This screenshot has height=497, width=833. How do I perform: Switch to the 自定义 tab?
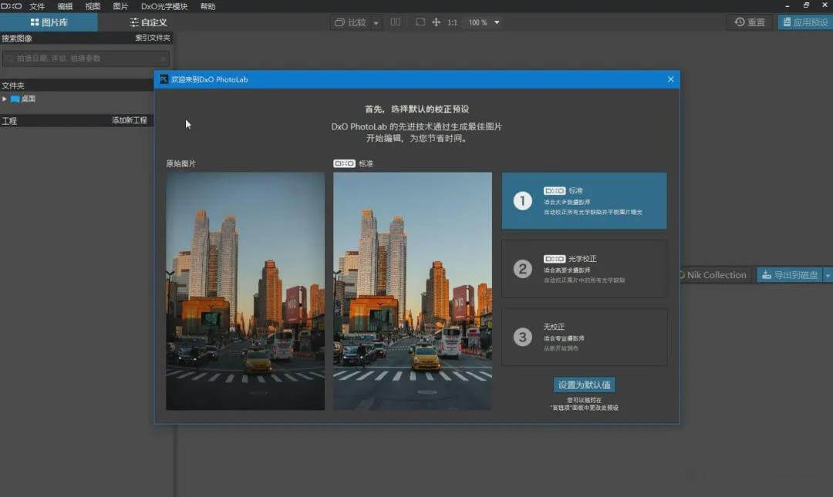point(148,22)
